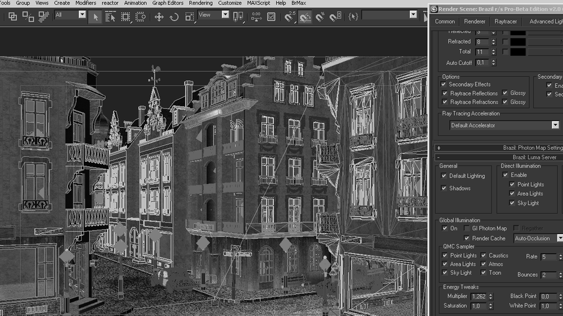The image size is (563, 316).
Task: Click the Refracted color swatch
Action: click(517, 42)
